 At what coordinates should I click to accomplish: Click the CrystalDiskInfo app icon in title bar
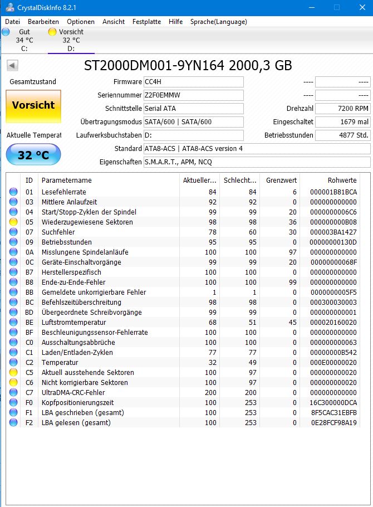coord(10,7)
